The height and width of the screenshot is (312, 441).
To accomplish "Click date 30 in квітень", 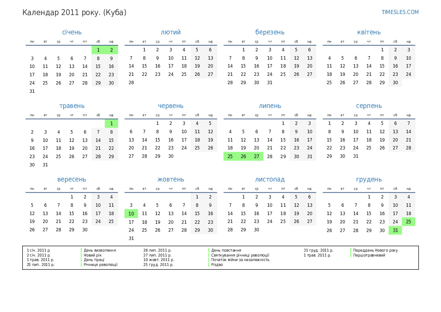I will [395, 83].
